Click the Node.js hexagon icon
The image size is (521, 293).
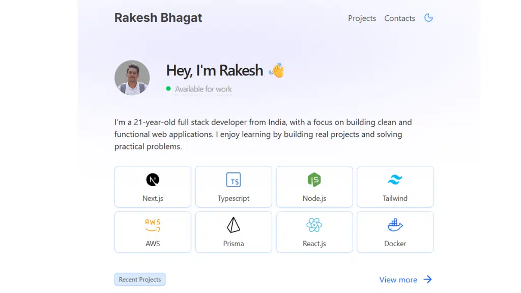click(314, 180)
